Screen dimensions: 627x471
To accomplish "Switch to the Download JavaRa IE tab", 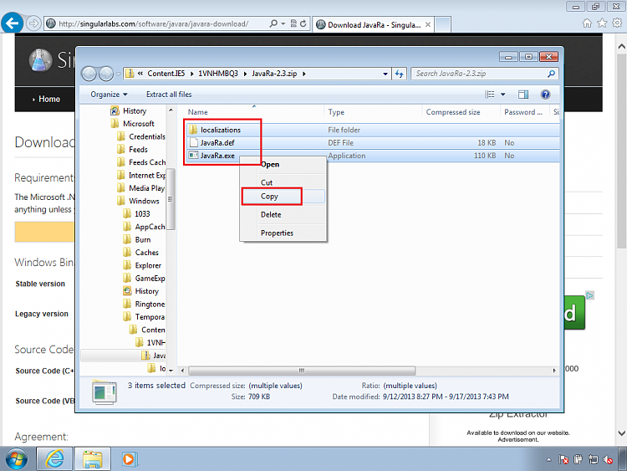I will pyautogui.click(x=374, y=25).
